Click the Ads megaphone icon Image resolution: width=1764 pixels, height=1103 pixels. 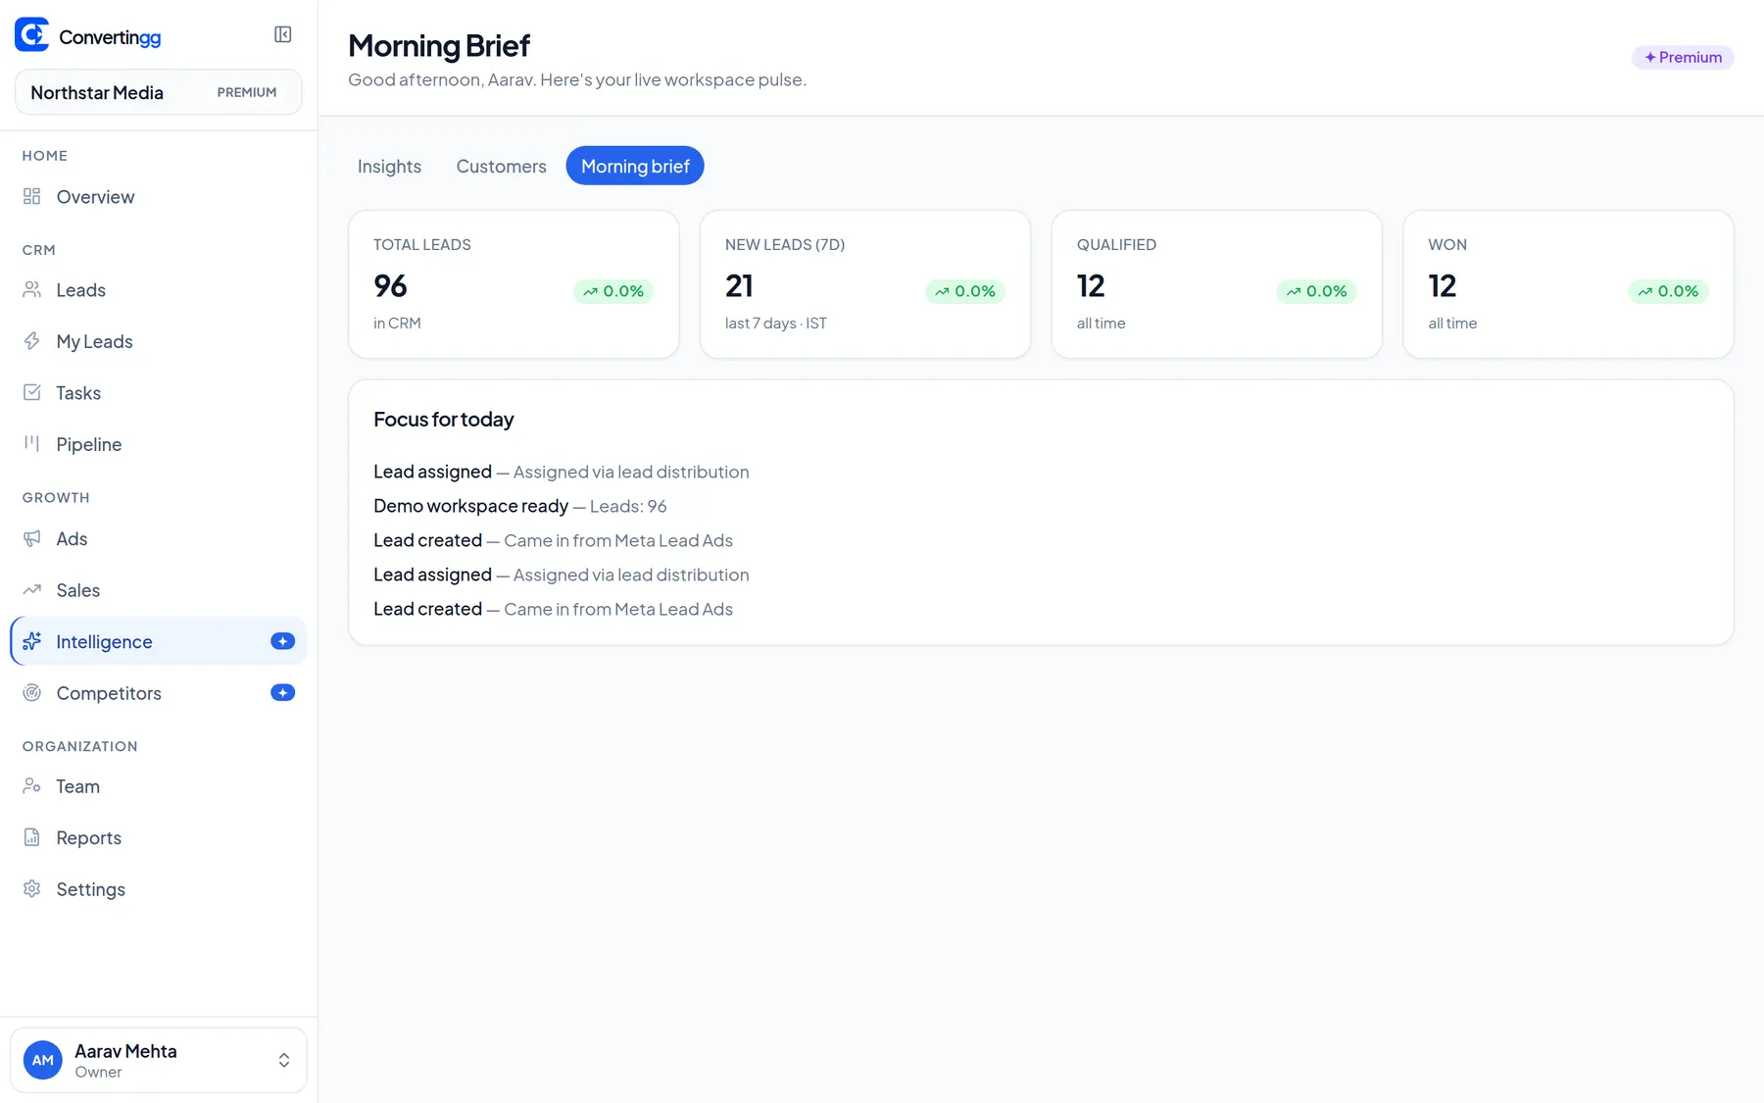click(x=32, y=538)
